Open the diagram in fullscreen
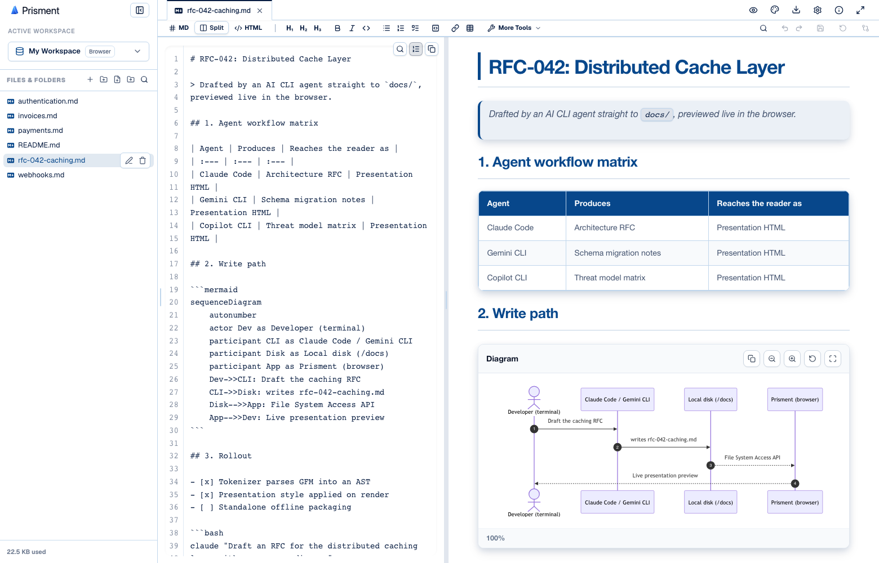Image resolution: width=879 pixels, height=563 pixels. click(833, 359)
